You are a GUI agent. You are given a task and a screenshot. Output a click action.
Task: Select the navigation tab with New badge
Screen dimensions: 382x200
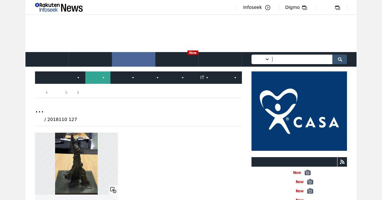[x=177, y=59]
